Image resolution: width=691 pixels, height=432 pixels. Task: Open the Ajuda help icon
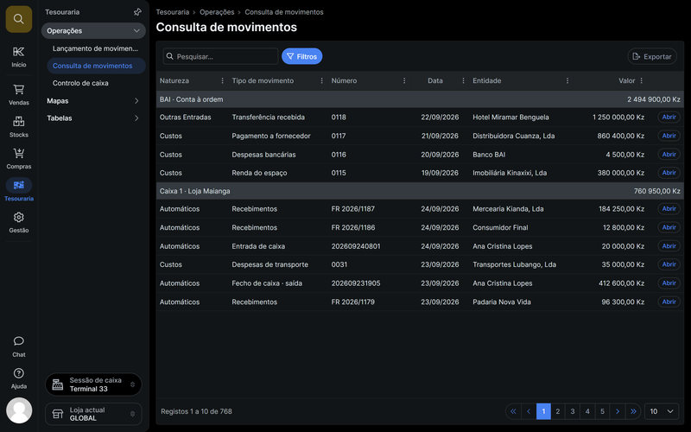pyautogui.click(x=18, y=373)
